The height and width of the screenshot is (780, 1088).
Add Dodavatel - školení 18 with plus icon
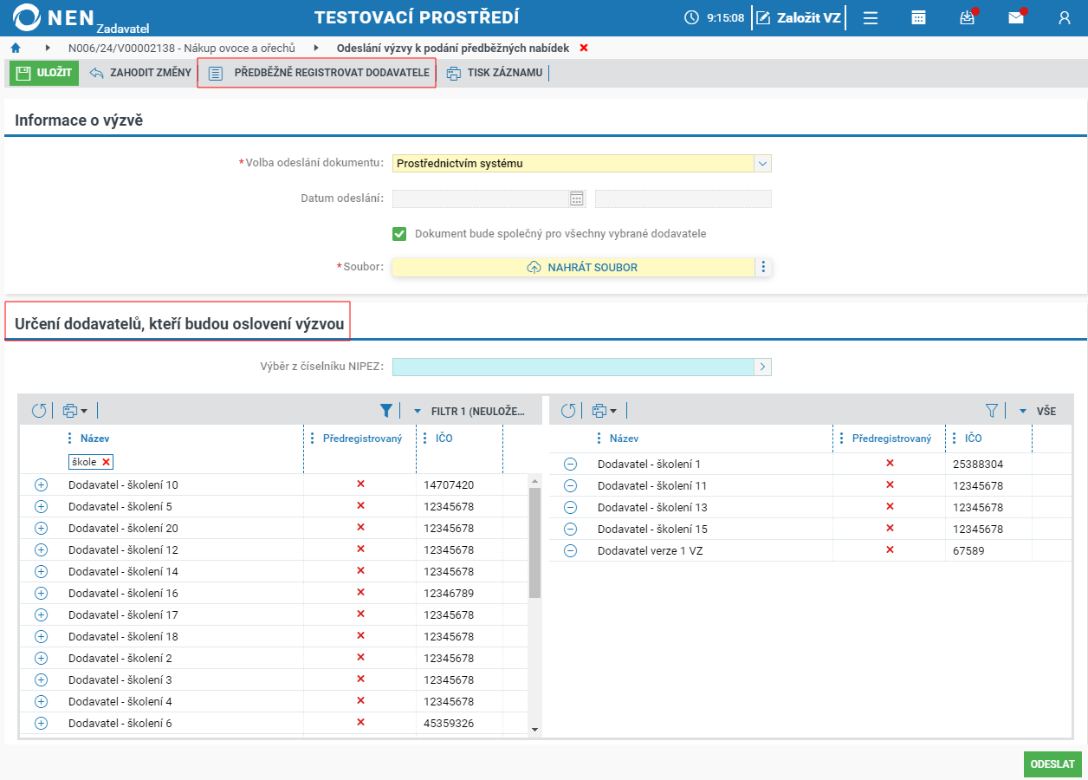(x=41, y=636)
